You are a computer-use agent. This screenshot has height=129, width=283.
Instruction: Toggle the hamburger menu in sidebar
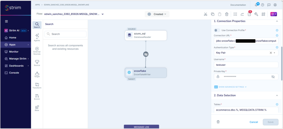point(6,21)
